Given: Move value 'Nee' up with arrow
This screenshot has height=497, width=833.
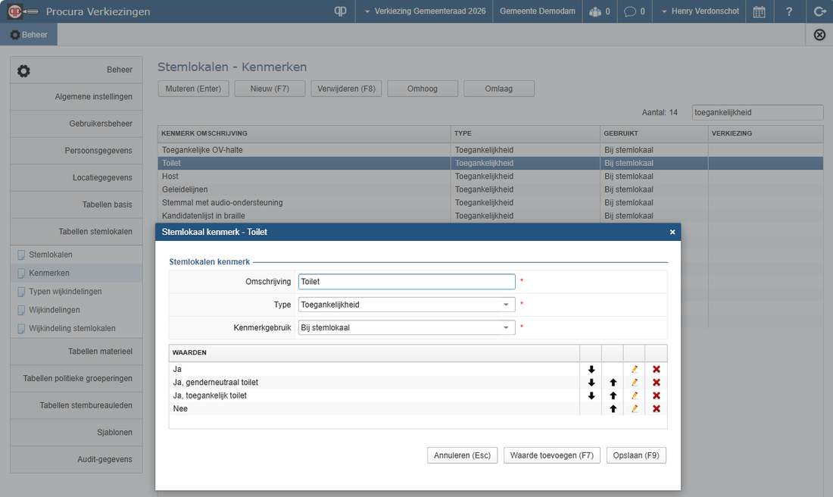Looking at the screenshot, I should tap(613, 409).
